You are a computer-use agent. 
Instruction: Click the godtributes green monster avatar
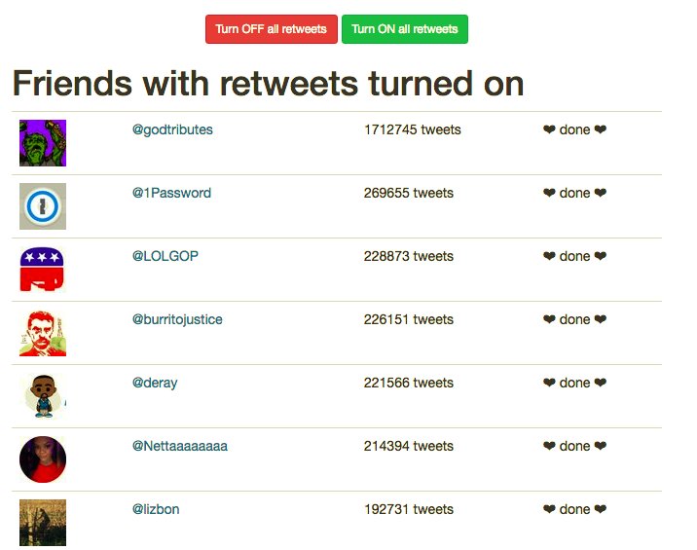point(43,143)
